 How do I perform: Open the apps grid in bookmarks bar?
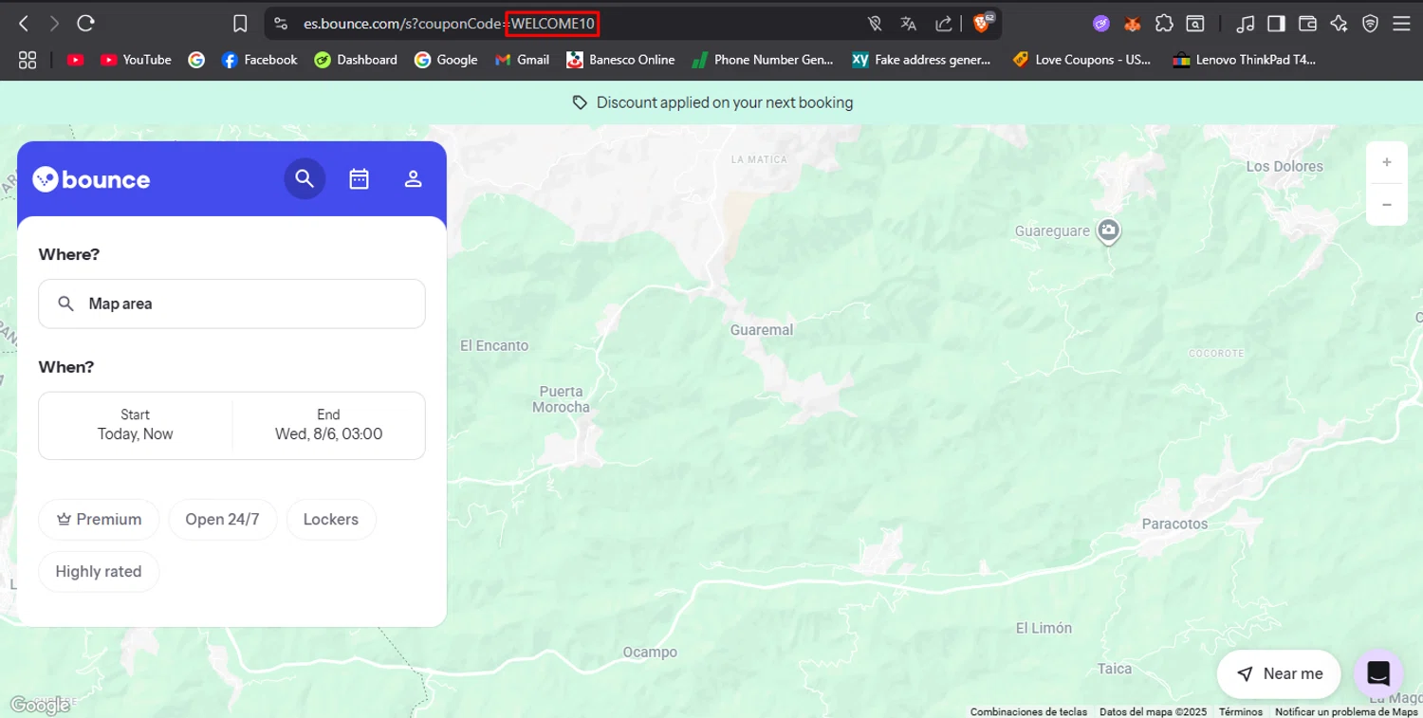click(28, 60)
